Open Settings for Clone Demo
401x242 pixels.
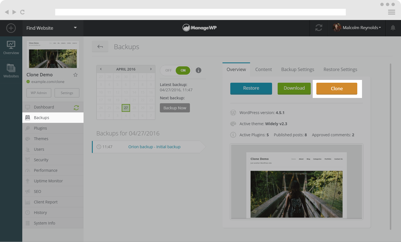pos(67,93)
